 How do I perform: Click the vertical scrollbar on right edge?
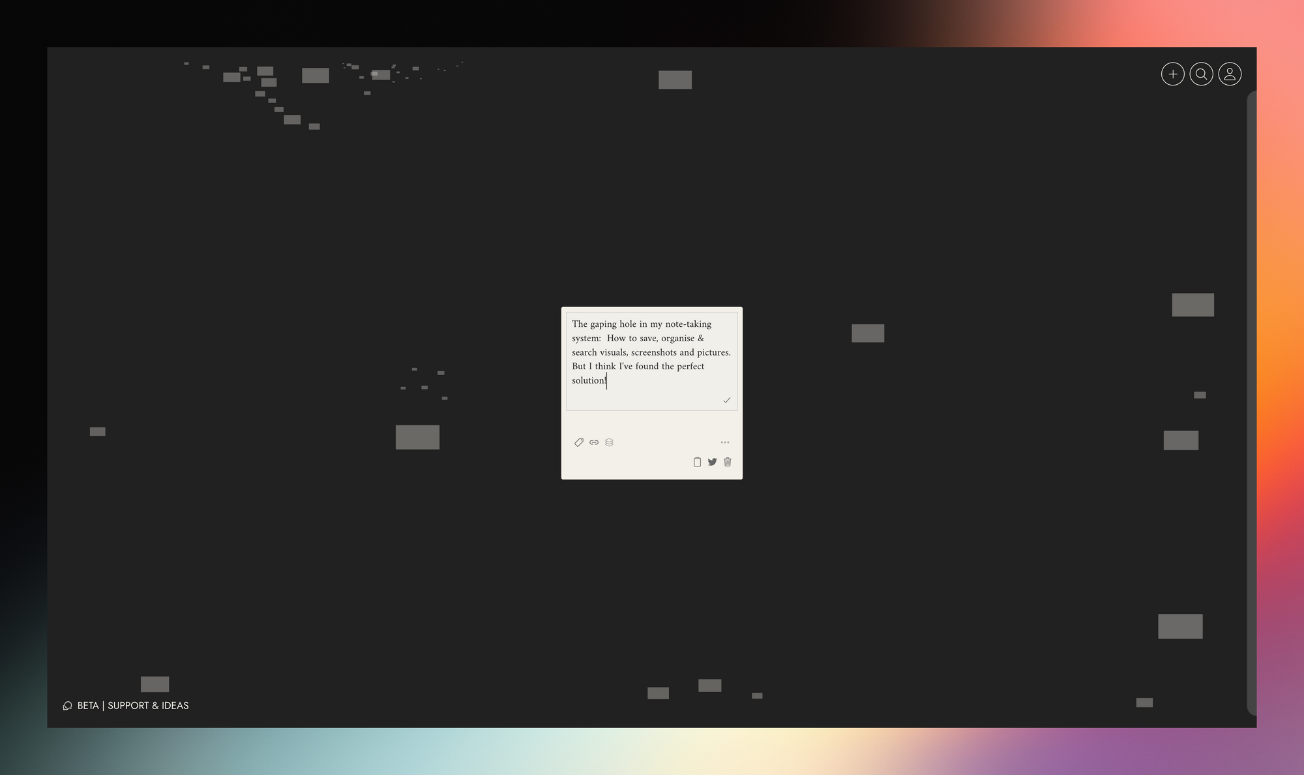[1251, 391]
